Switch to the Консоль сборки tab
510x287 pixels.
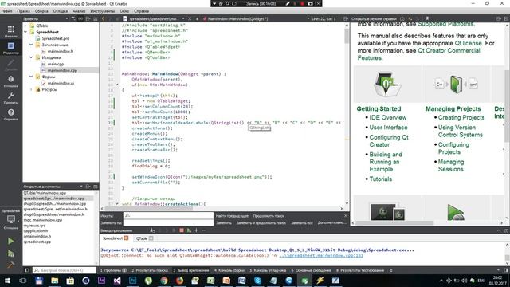click(229, 270)
